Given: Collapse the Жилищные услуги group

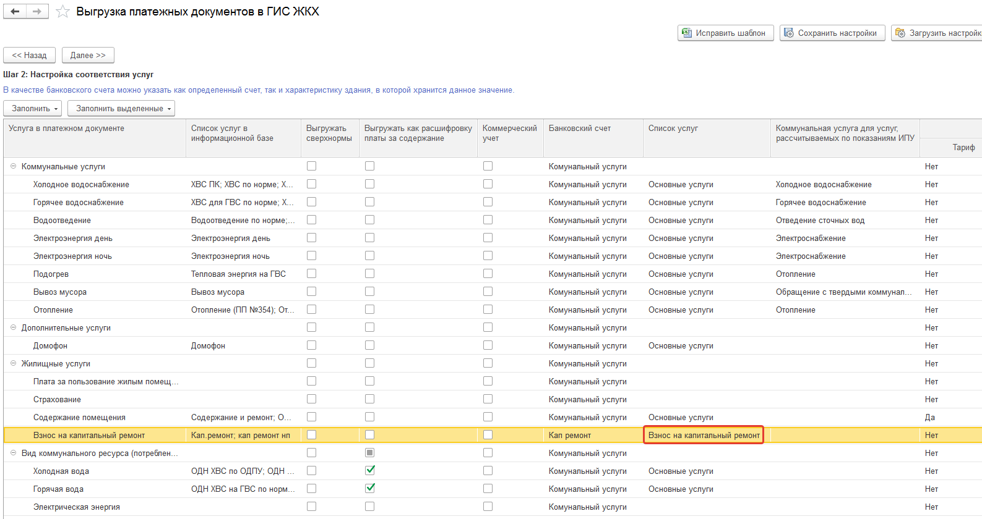Looking at the screenshot, I should [x=13, y=363].
